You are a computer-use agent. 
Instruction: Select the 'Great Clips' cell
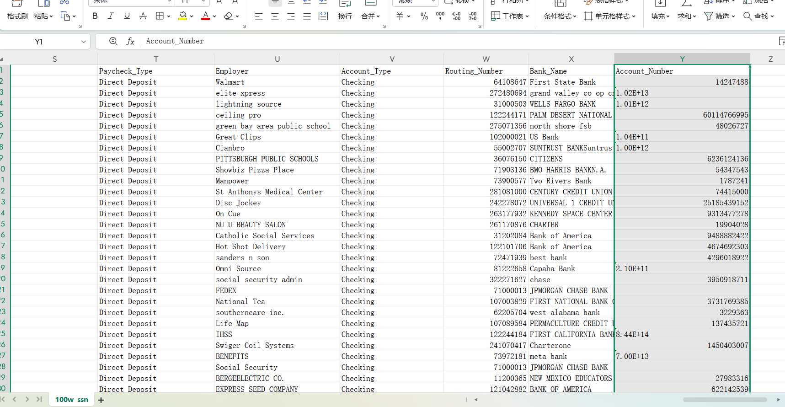click(x=277, y=137)
